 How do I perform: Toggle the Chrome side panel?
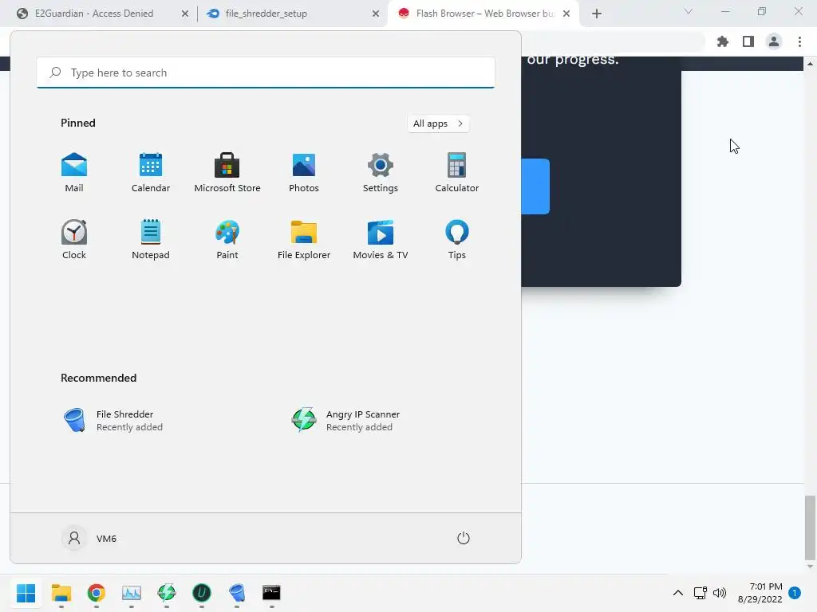coord(748,41)
